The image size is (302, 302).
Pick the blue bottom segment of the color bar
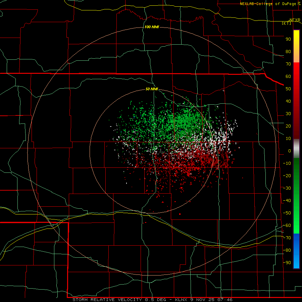pyautogui.click(x=296, y=251)
